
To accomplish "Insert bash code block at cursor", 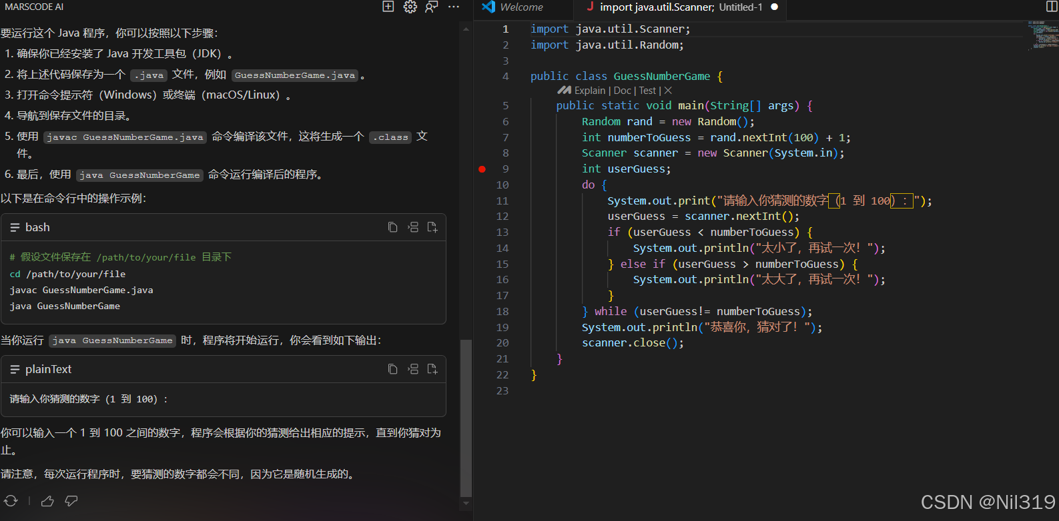I will point(413,227).
